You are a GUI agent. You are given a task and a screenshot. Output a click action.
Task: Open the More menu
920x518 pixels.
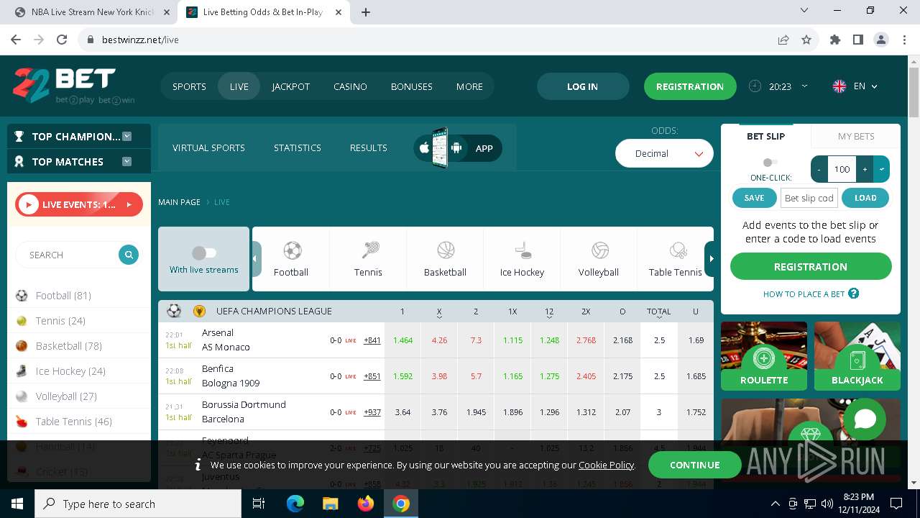click(469, 86)
